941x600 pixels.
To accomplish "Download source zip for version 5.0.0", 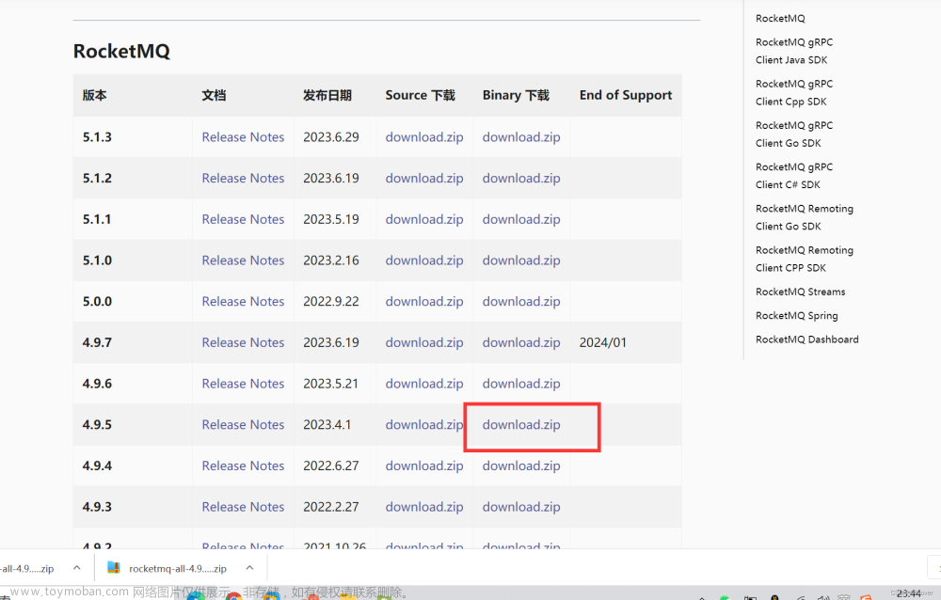I will 424,301.
